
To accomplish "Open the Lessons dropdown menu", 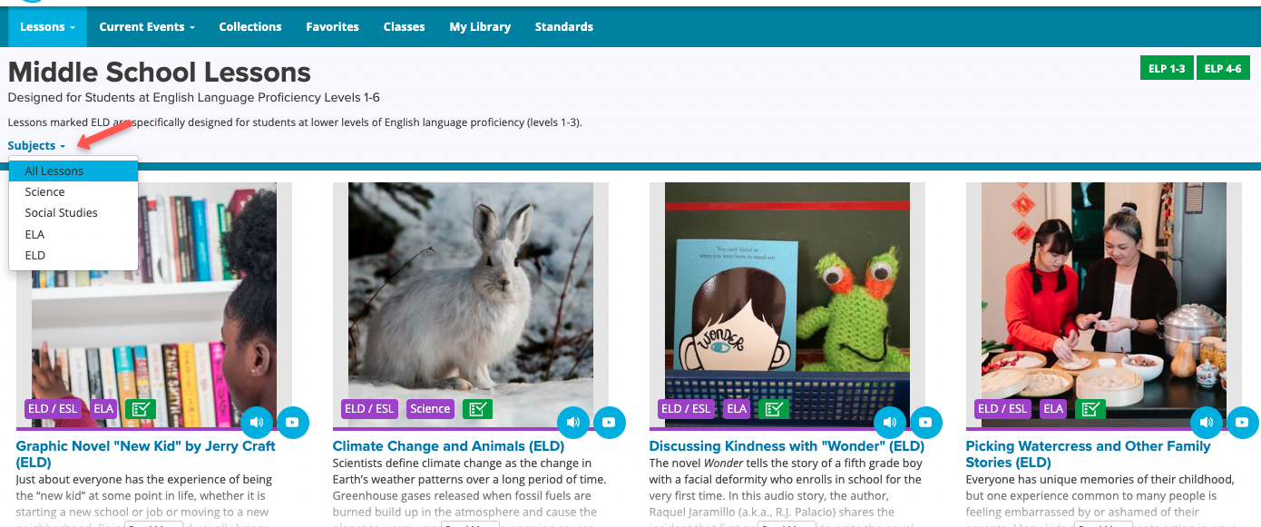I will 48,26.
